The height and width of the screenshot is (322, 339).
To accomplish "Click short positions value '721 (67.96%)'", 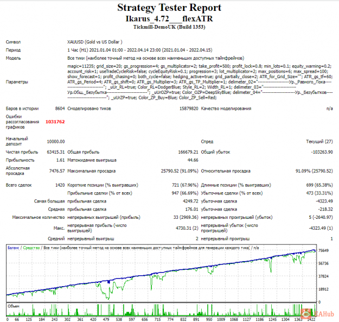I will (x=185, y=185).
